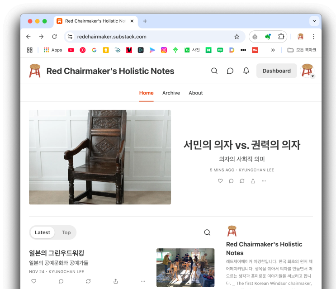Go back to the previous page
The width and height of the screenshot is (336, 289).
(x=28, y=37)
